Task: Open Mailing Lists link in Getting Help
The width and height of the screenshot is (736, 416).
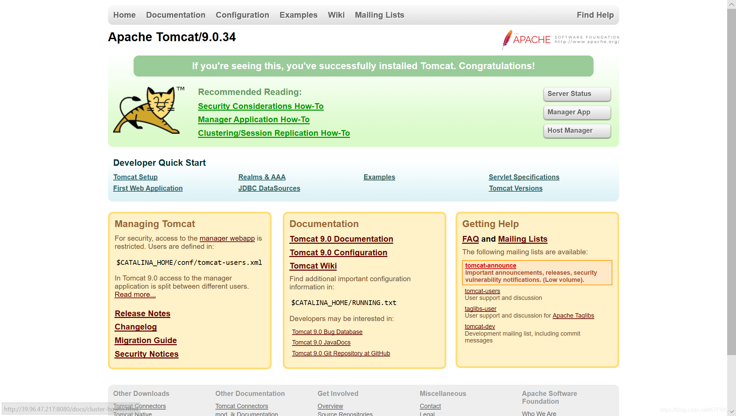Action: click(x=523, y=239)
